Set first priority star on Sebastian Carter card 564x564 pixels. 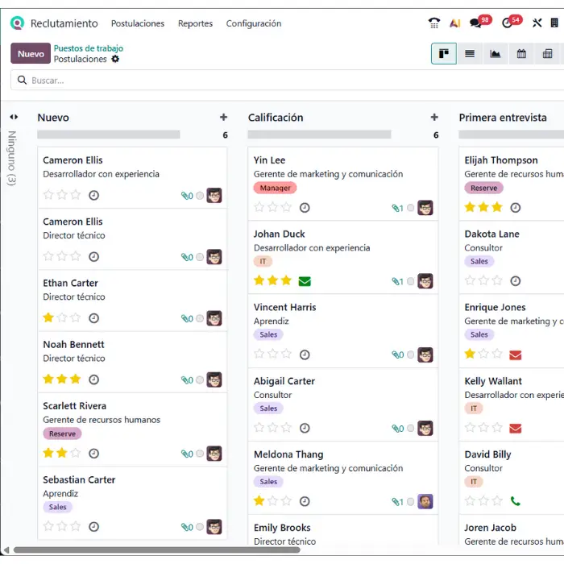(x=48, y=527)
